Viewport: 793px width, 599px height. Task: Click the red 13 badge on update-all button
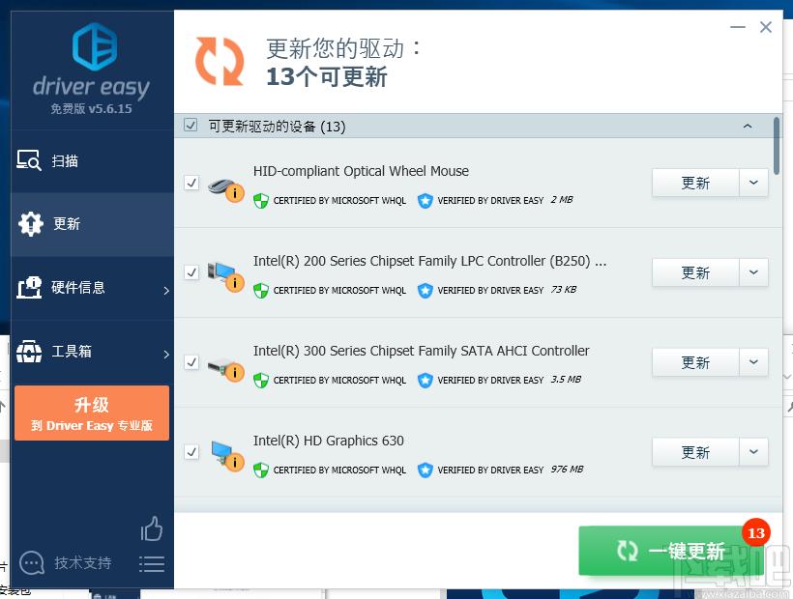pos(756,532)
